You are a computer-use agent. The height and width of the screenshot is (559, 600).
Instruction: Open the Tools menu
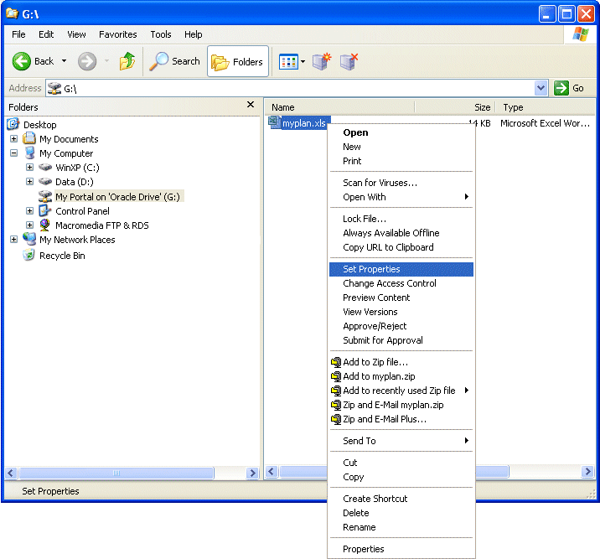point(161,34)
